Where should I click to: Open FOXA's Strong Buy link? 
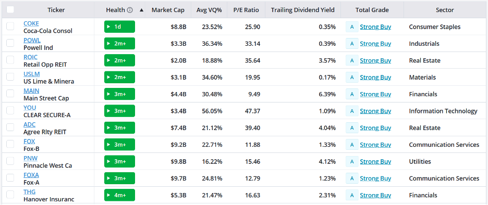[x=375, y=178]
